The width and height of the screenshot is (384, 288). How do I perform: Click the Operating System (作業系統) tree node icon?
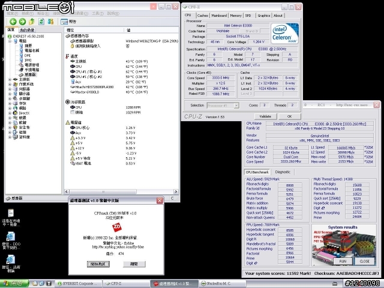pyautogui.click(x=16, y=84)
